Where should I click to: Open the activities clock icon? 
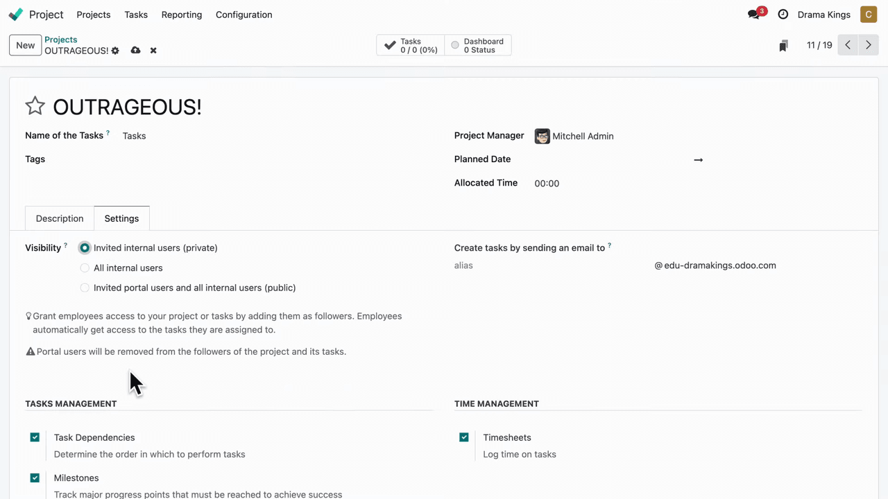783,15
